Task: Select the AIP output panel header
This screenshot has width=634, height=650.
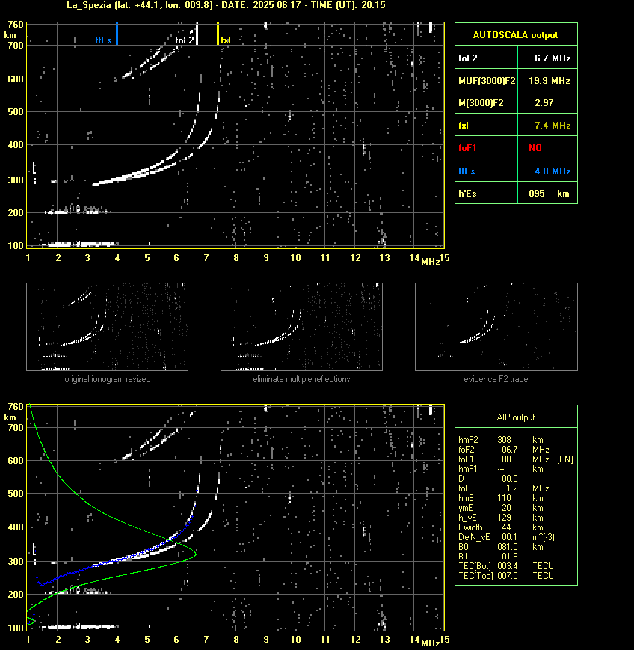Action: point(516,417)
